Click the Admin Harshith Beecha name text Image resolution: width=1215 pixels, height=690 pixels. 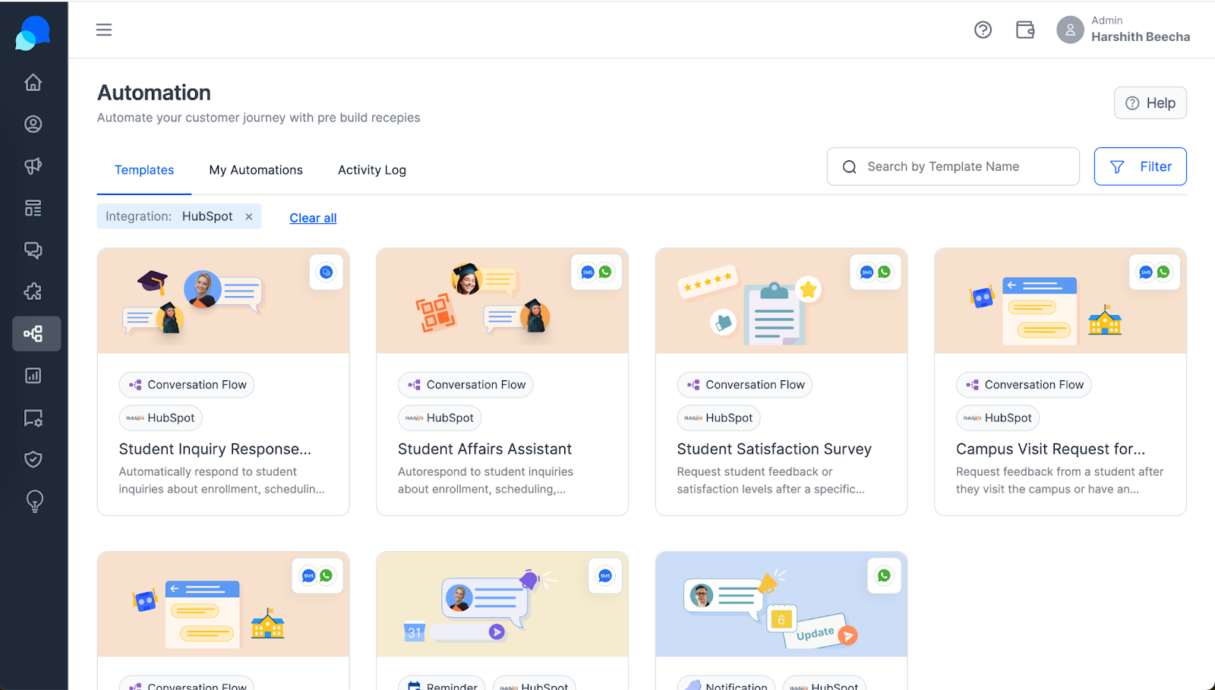tap(1141, 30)
